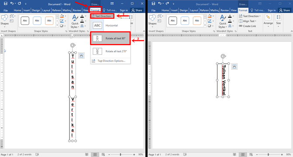Click the zoom slider handle in the left window
Viewport: 293px width, 157px height.
tap(121, 154)
